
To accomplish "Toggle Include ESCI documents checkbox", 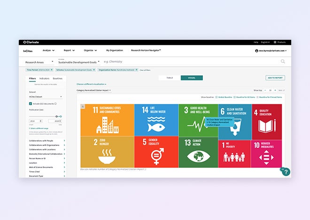I will tap(31, 103).
